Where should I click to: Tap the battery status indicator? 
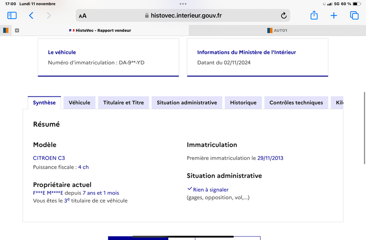pos(356,4)
